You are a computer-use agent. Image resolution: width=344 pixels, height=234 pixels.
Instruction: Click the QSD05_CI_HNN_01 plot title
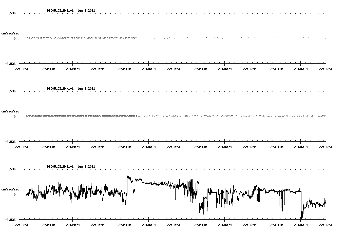click(71, 89)
